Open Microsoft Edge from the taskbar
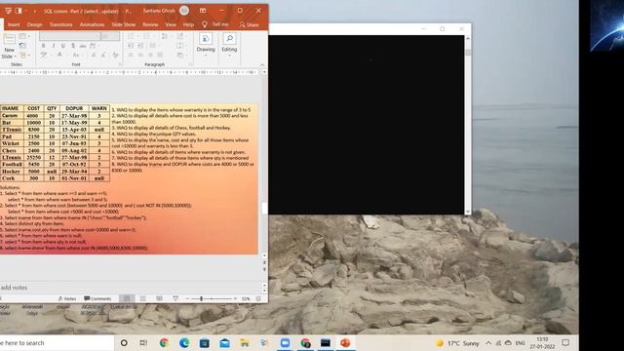 click(x=184, y=342)
